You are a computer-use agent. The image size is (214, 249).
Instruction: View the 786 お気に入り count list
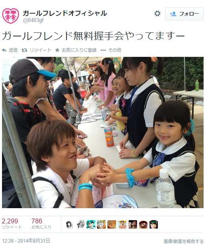tap(41, 223)
